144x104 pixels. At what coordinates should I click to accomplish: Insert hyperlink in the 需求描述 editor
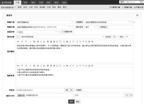pos(73,42)
